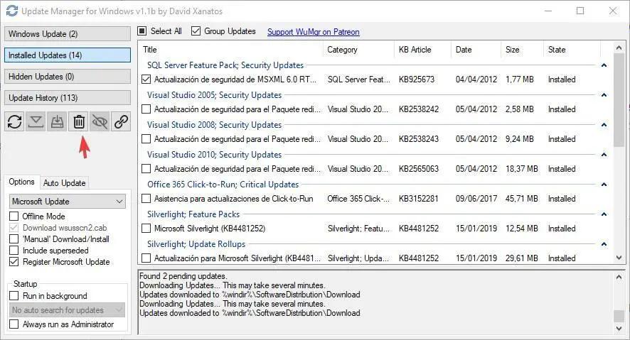Click the trash uninstall updates icon
This screenshot has width=630, height=340.
pos(79,122)
